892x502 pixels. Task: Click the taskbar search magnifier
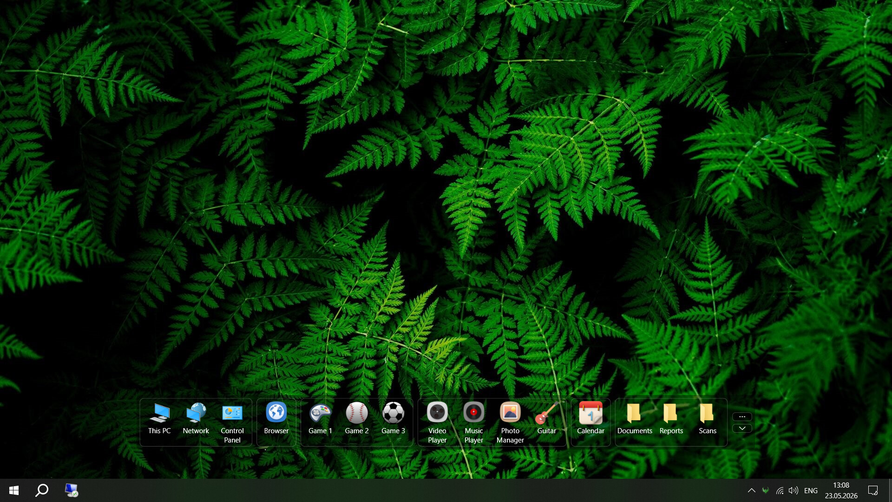click(x=42, y=490)
